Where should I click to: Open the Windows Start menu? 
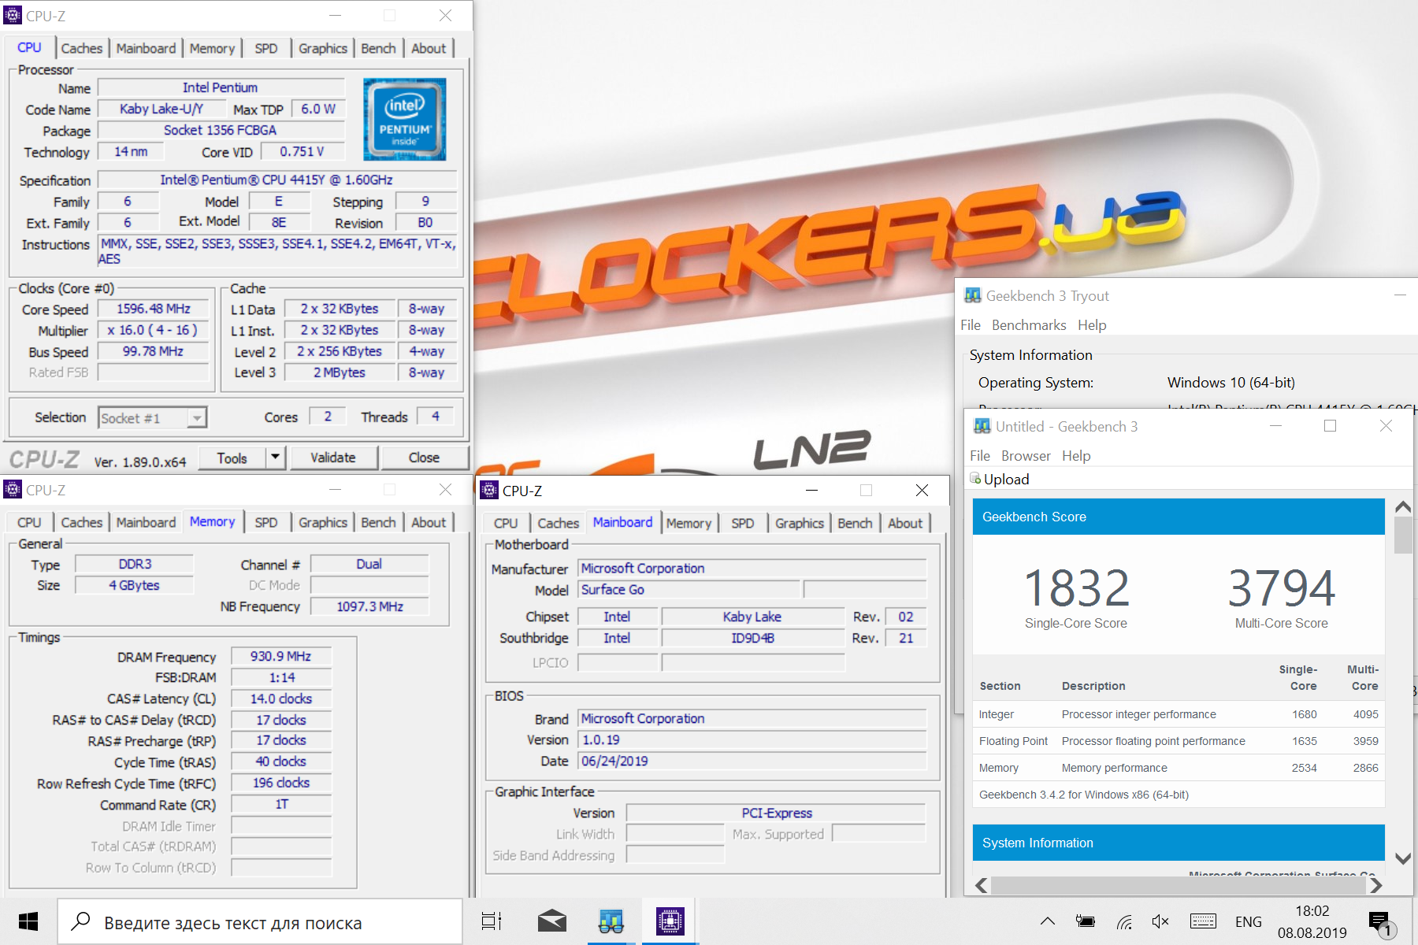point(28,921)
